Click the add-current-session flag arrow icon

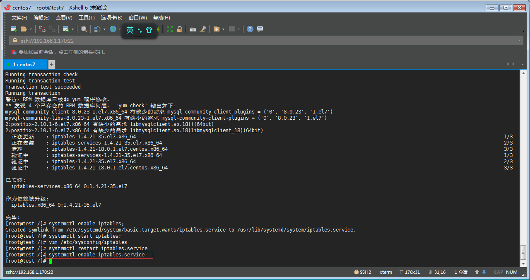click(14, 52)
